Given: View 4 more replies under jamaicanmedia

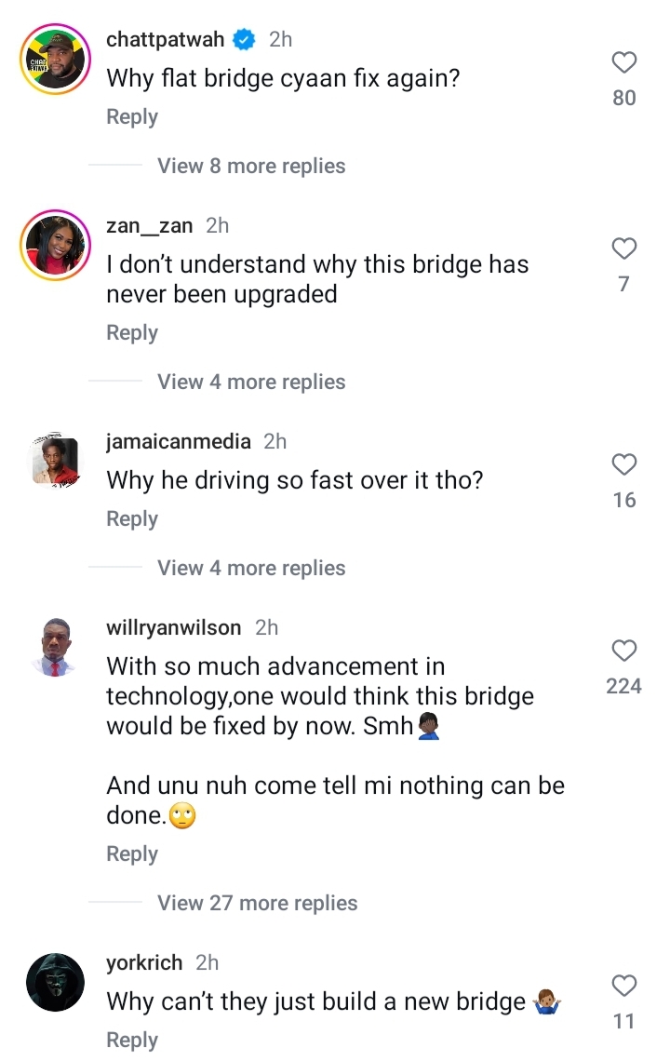Looking at the screenshot, I should [251, 568].
